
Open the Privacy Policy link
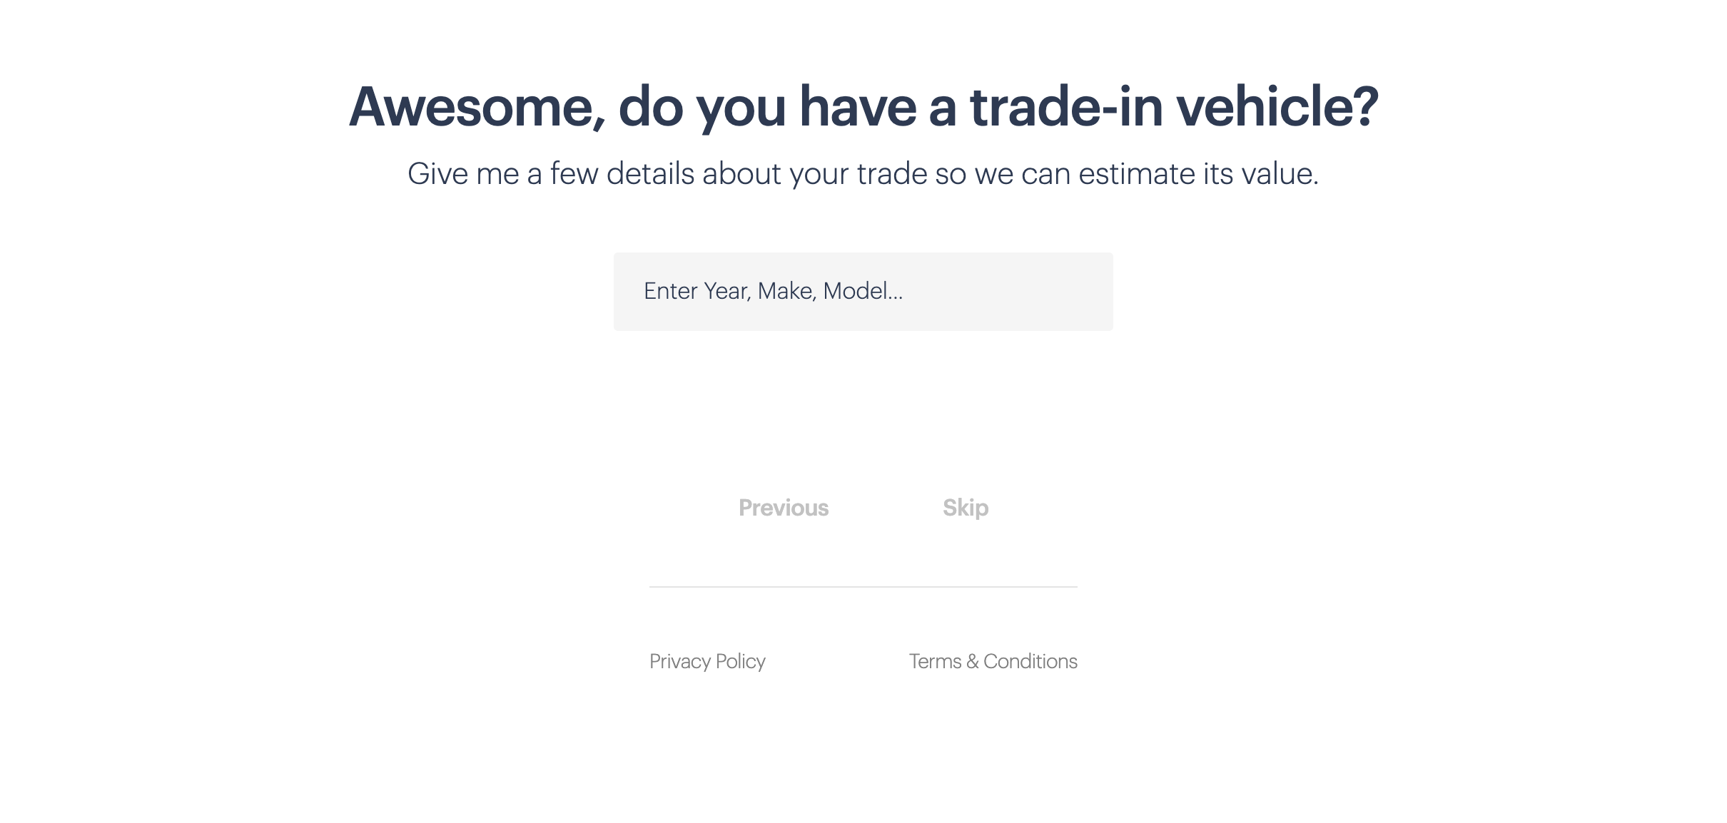707,661
